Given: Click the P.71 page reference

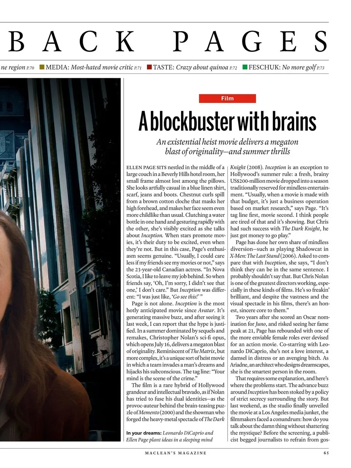Looking at the screenshot, I should pos(138,68).
